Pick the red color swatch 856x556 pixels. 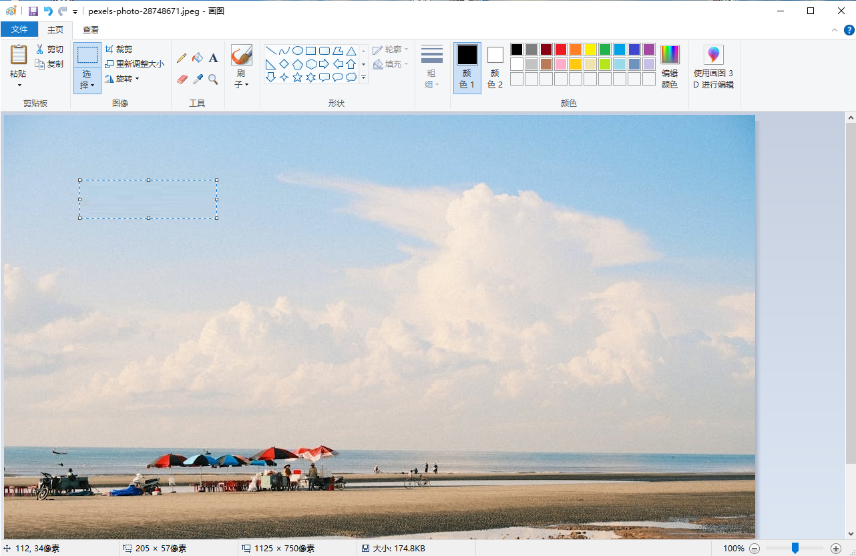click(x=561, y=49)
